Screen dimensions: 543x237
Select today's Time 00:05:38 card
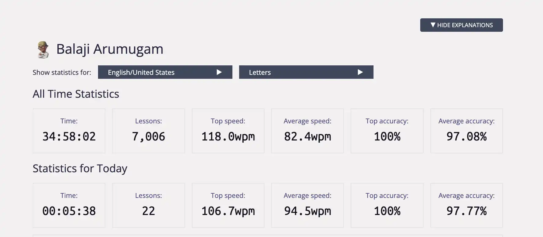[x=69, y=205]
